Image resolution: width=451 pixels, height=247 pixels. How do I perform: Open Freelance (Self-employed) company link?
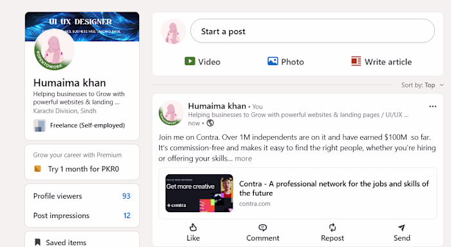coord(88,125)
